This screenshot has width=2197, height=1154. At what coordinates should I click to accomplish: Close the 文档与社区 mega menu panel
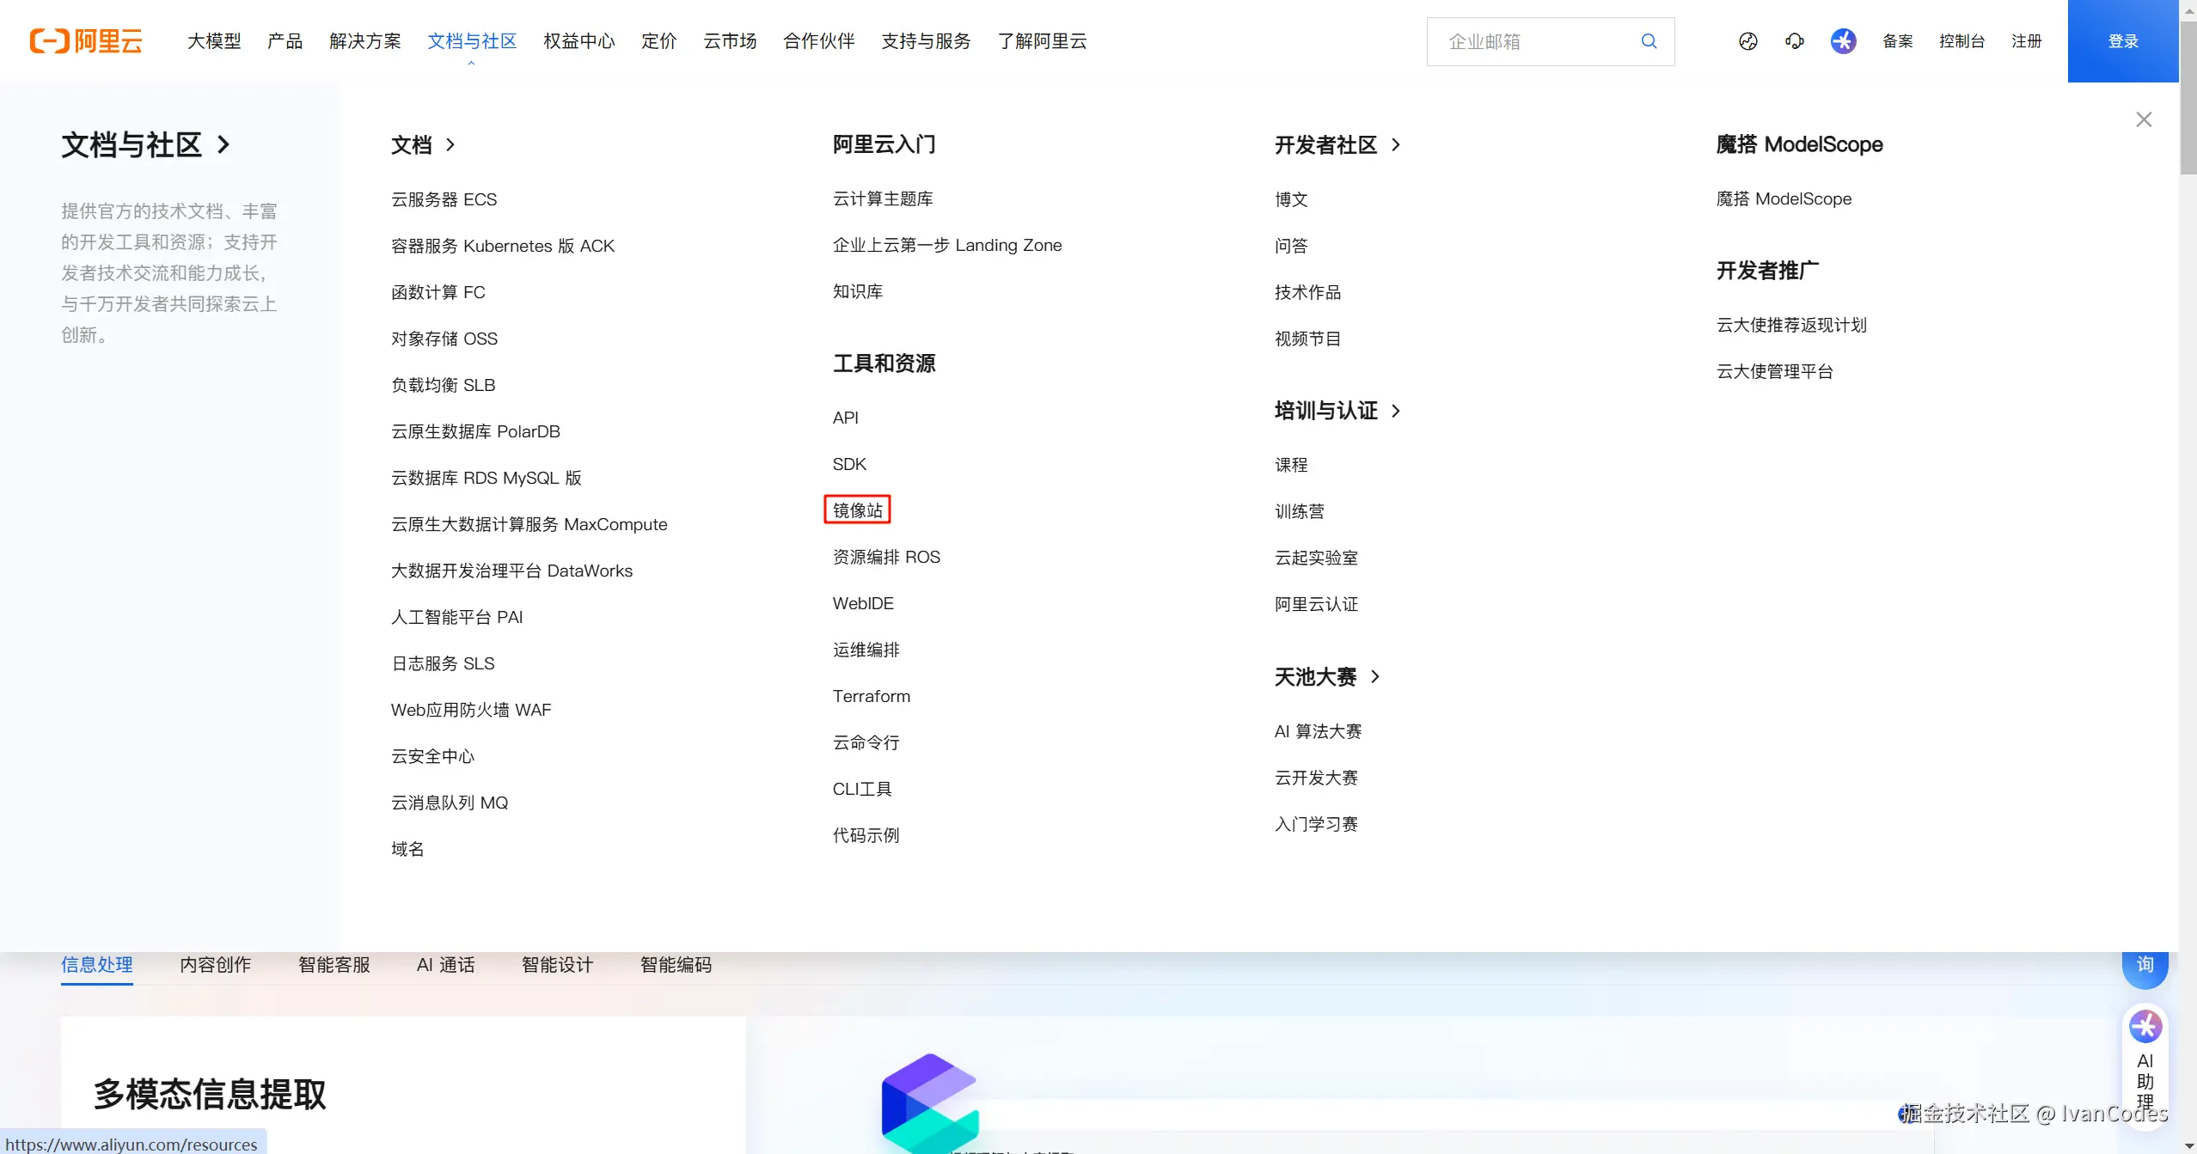(x=2144, y=119)
